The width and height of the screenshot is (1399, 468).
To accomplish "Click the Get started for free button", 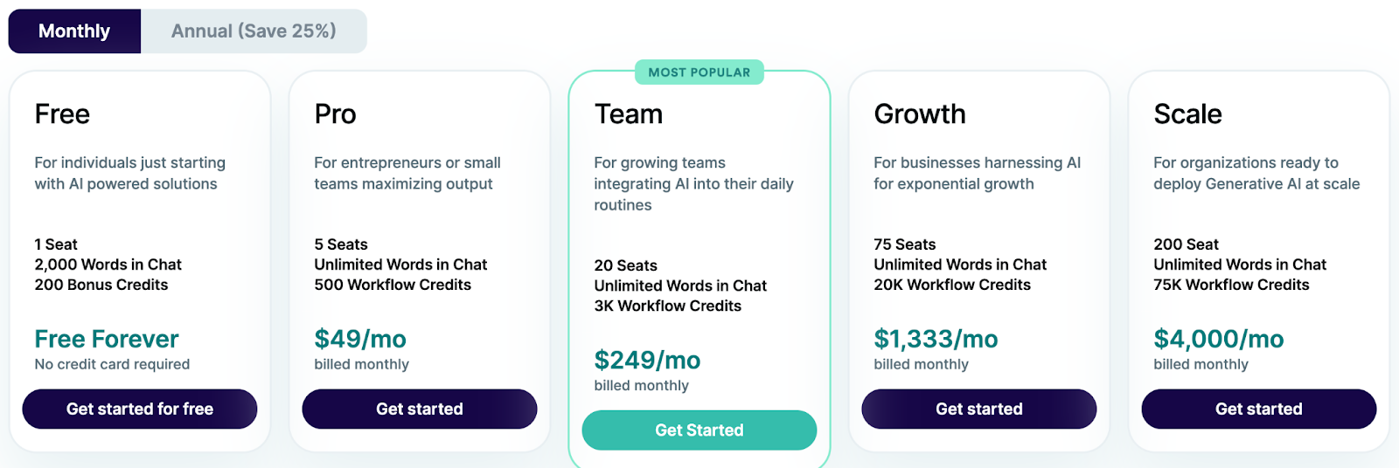I will [x=140, y=409].
